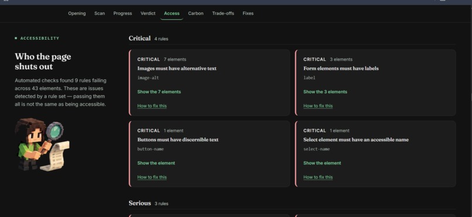Viewport: 472px width, 217px height.
Task: Switch to the Scan section
Action: [100, 13]
